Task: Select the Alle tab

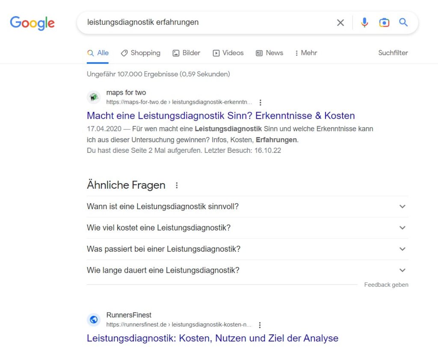Action: [x=98, y=53]
